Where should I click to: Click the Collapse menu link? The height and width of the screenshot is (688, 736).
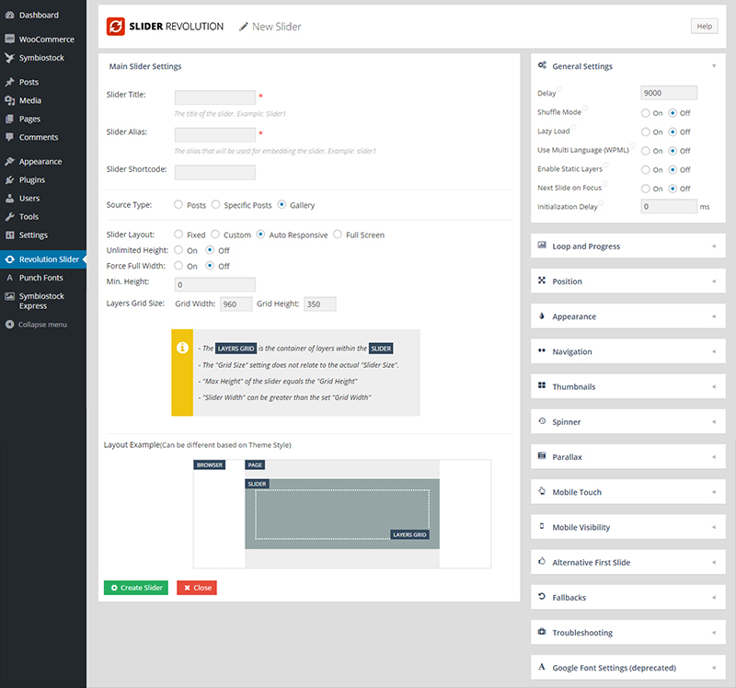coord(42,325)
